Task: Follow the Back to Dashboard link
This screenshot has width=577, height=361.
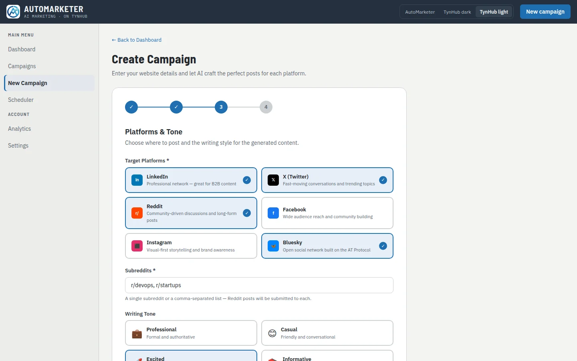Action: pyautogui.click(x=137, y=40)
